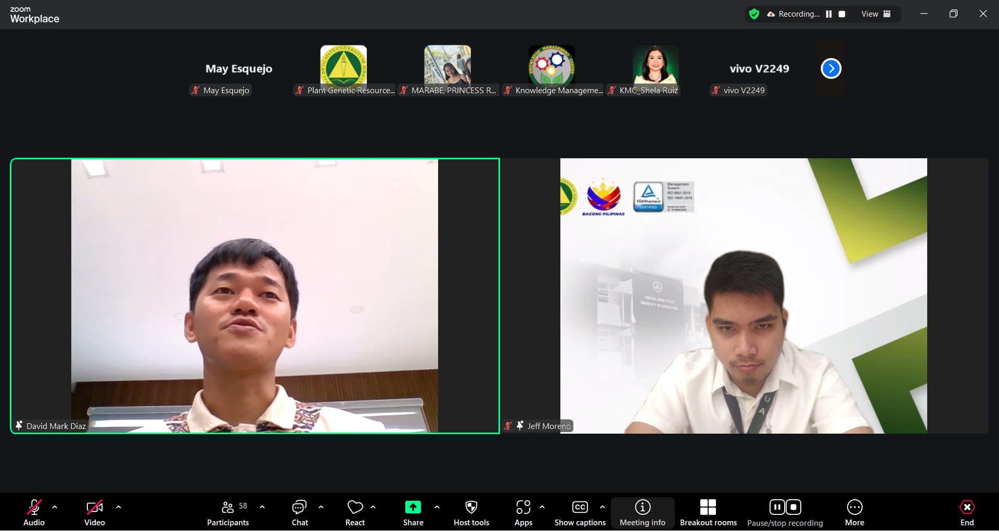Open the Apps menu

(x=523, y=513)
